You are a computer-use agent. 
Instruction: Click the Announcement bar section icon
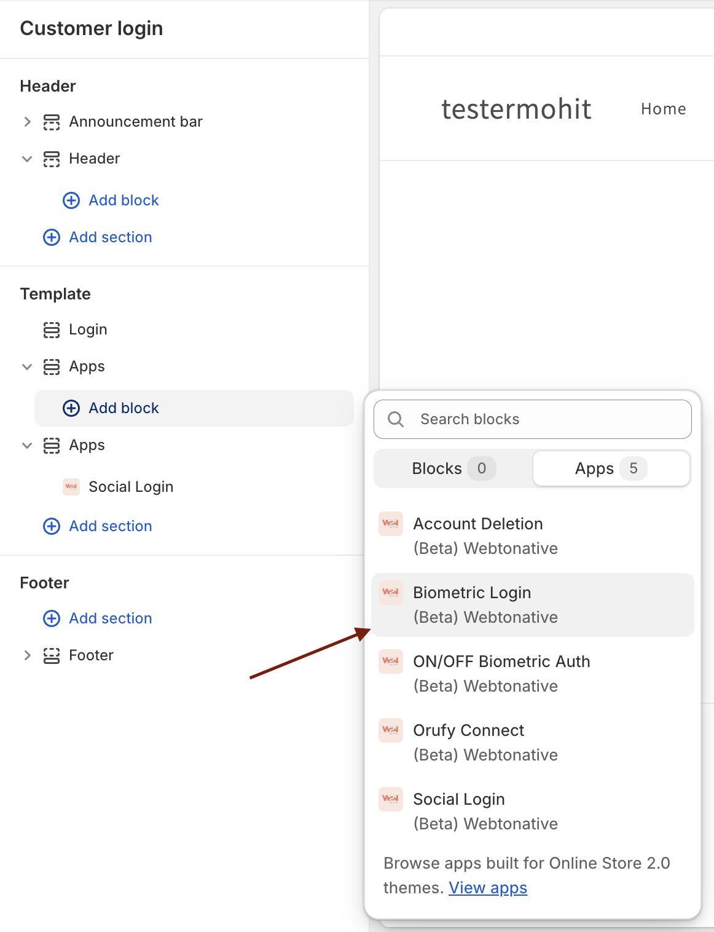[52, 122]
